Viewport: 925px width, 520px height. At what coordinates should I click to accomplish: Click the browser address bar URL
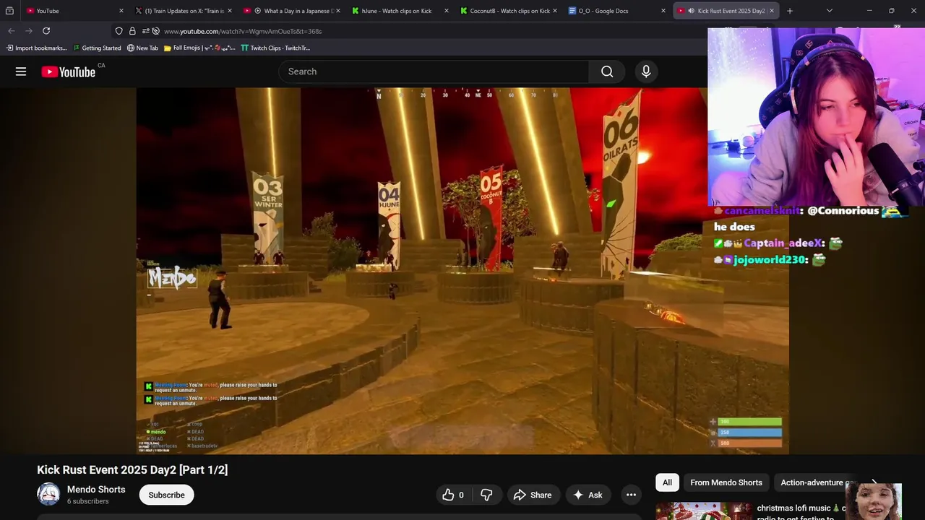pos(243,31)
